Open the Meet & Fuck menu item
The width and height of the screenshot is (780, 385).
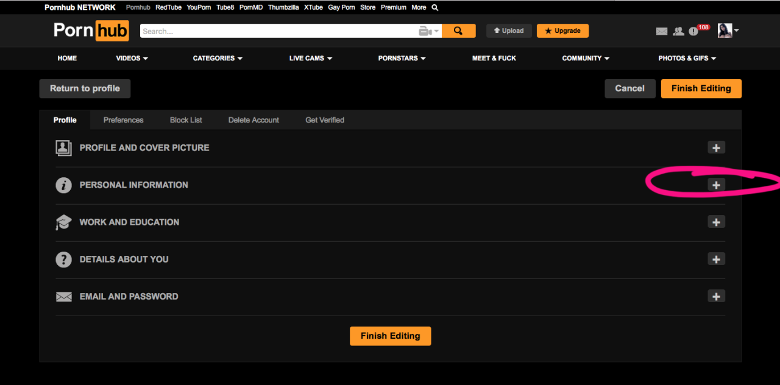[494, 58]
